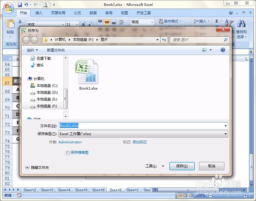
Task: Click the navigation pane scrollbar thumb
Action: click(x=65, y=99)
